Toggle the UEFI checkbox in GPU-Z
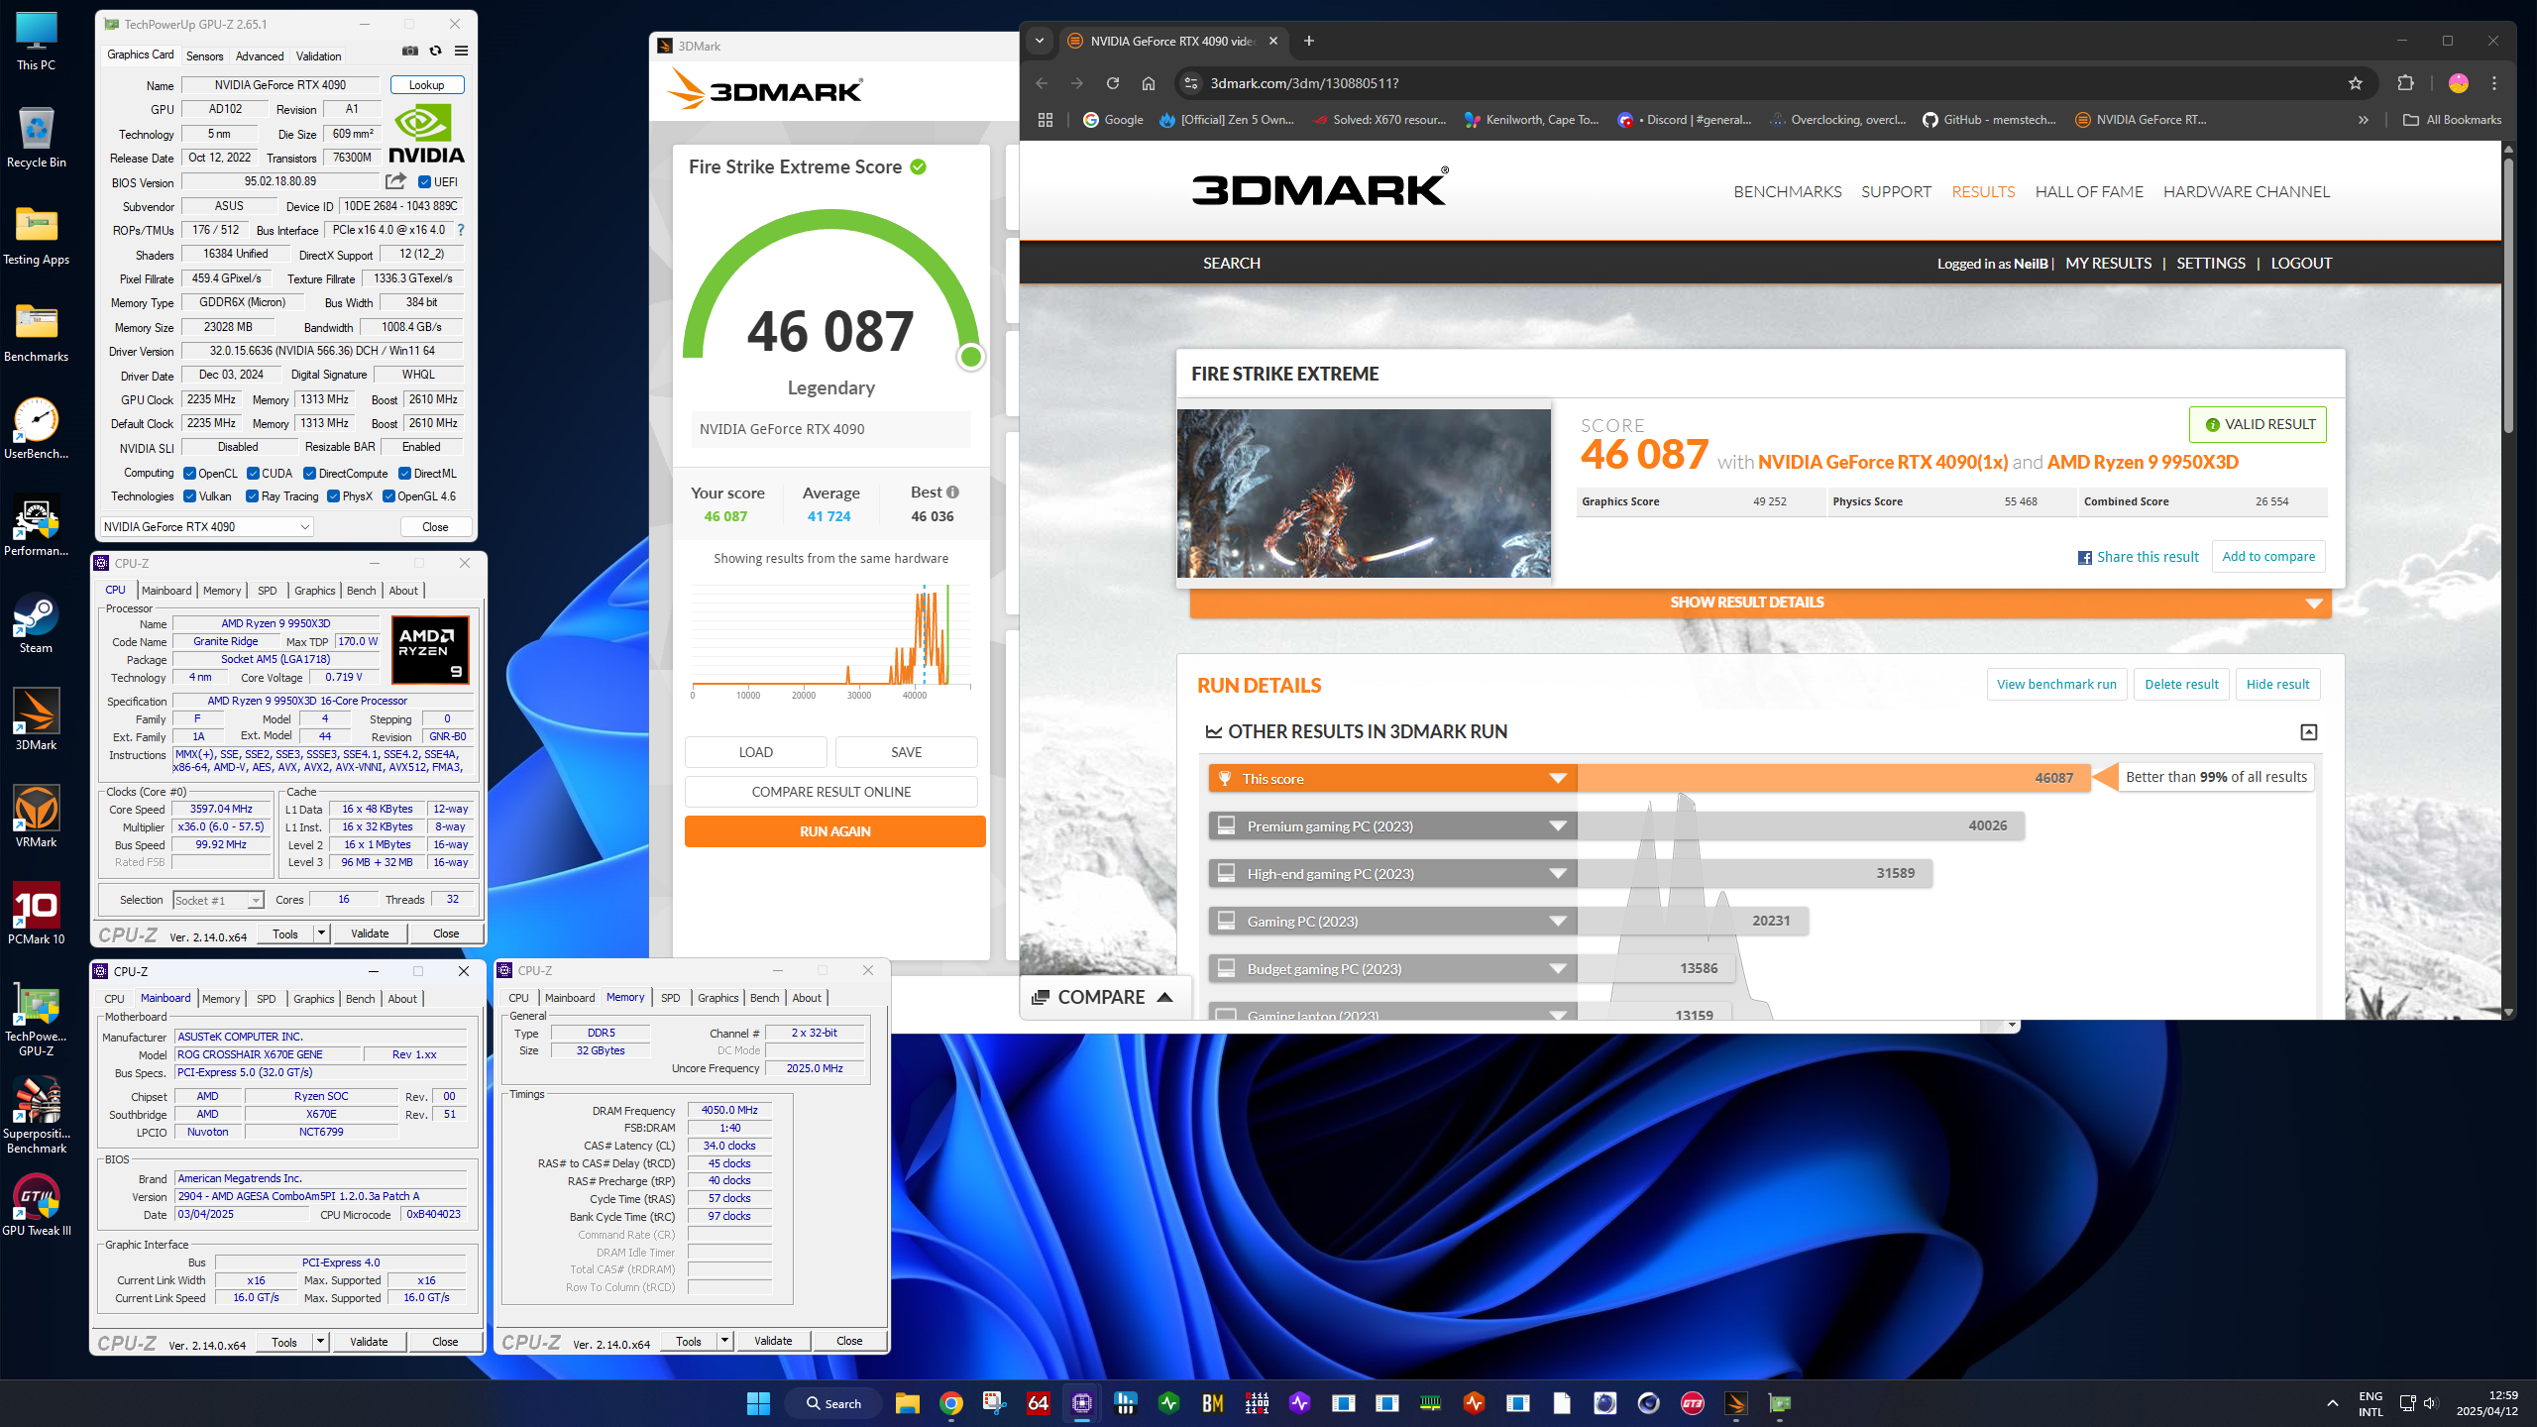 click(x=424, y=181)
